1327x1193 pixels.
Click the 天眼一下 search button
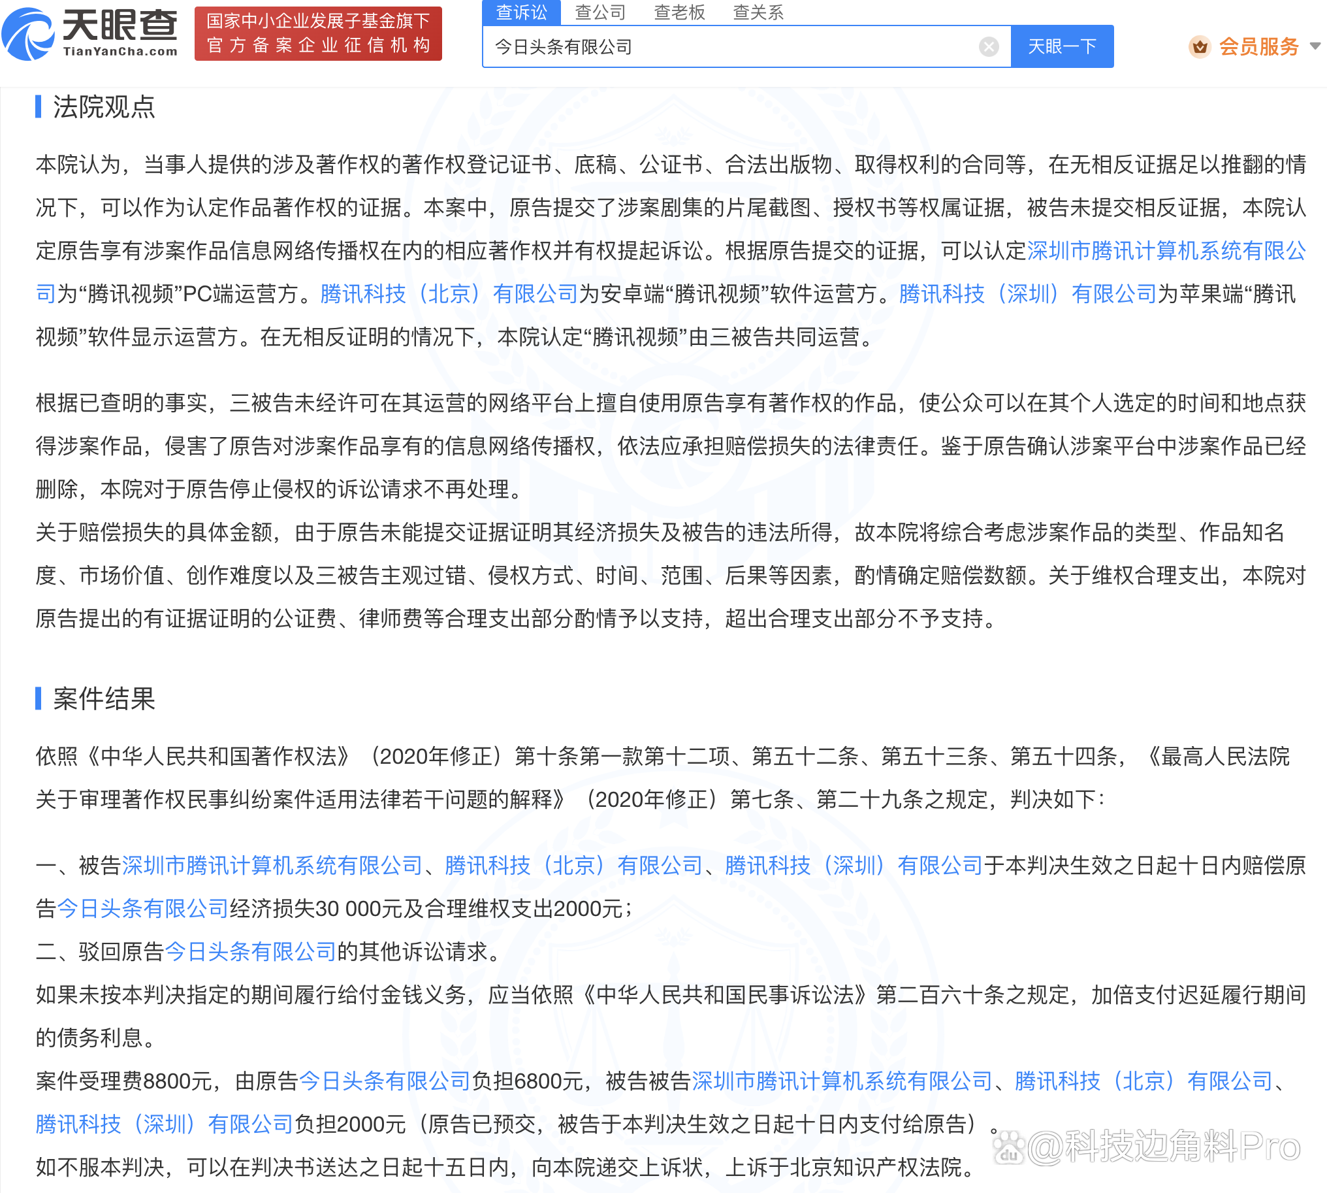tap(1062, 46)
